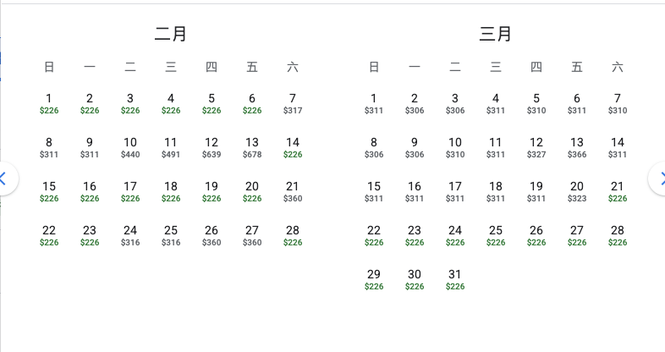Viewport: 665px width, 352px height.
Task: Pick February 24 with $316 fare
Action: (130, 235)
